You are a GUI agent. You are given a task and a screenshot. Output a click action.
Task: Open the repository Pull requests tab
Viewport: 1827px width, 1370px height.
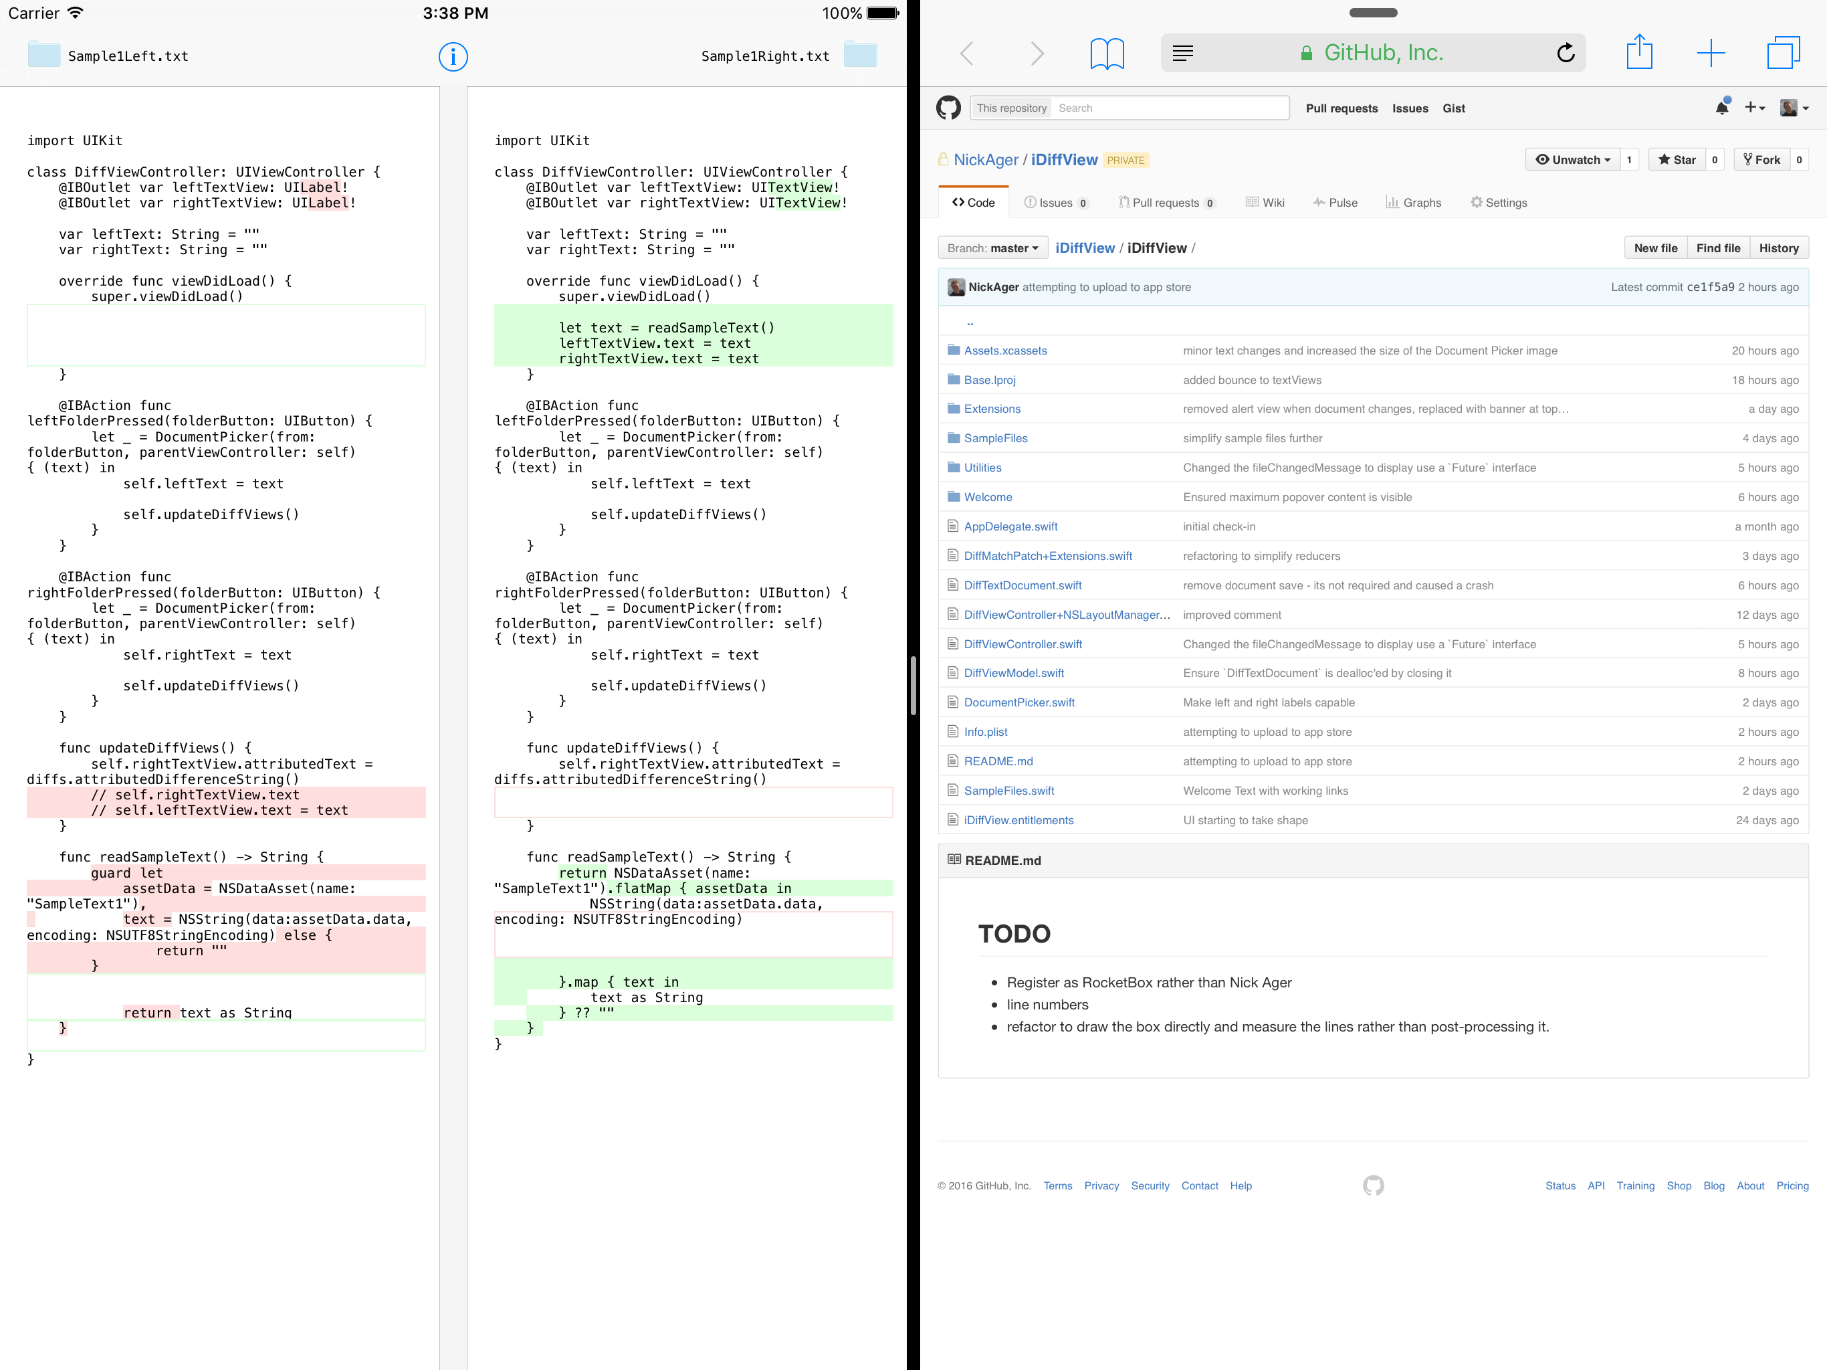tap(1166, 203)
